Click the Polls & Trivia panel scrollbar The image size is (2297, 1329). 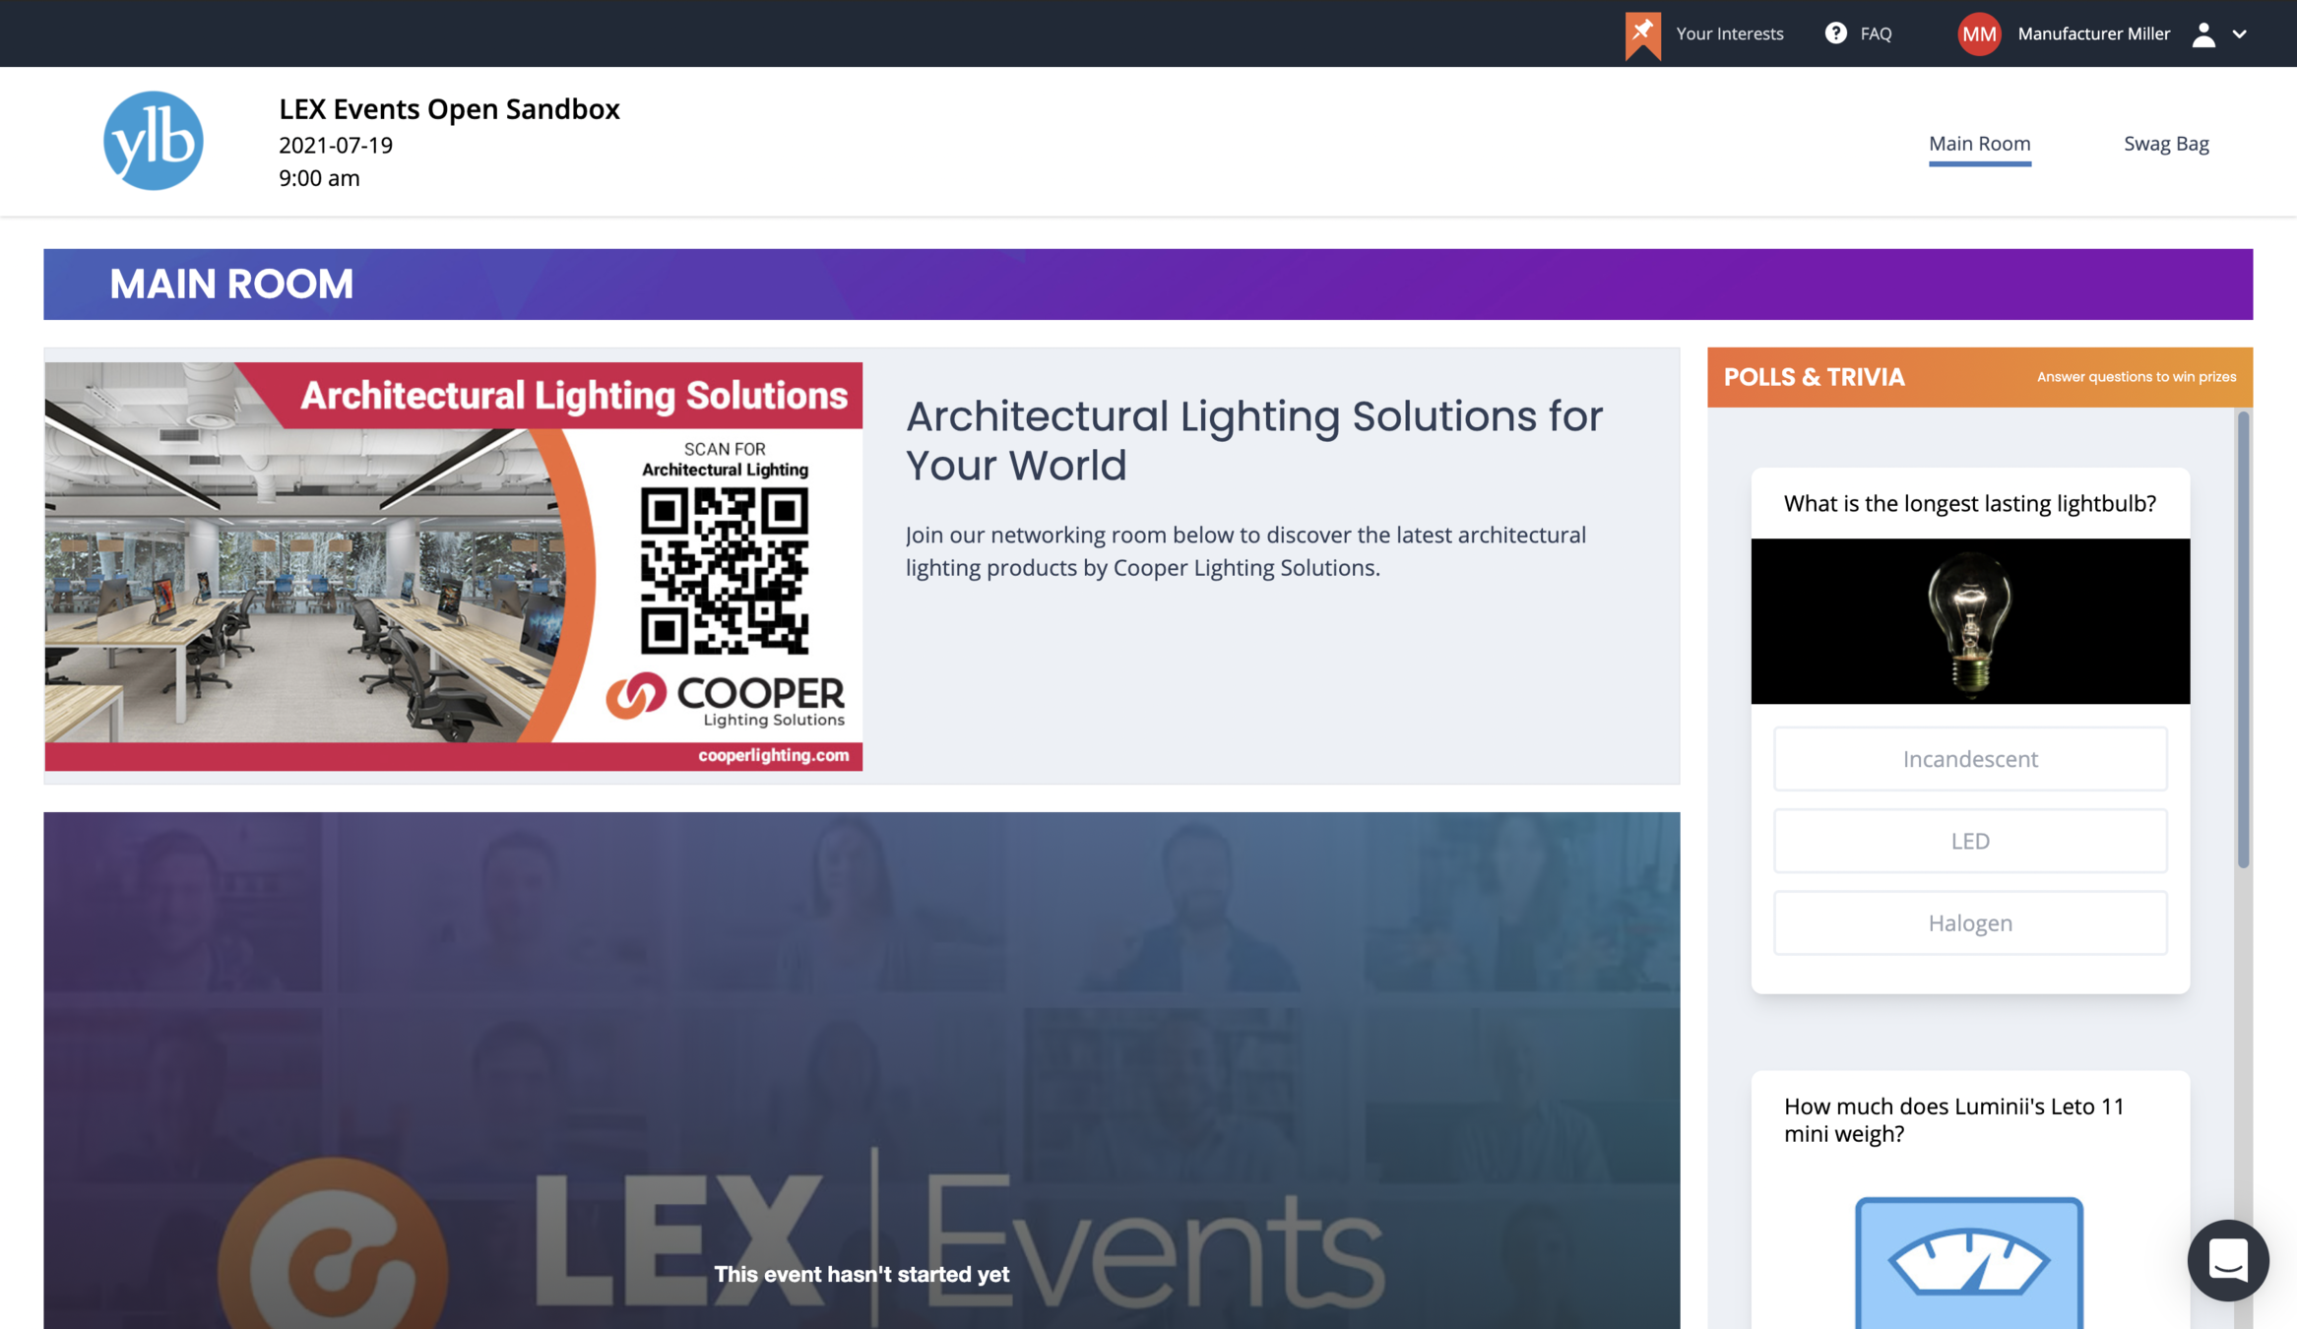pos(2243,640)
